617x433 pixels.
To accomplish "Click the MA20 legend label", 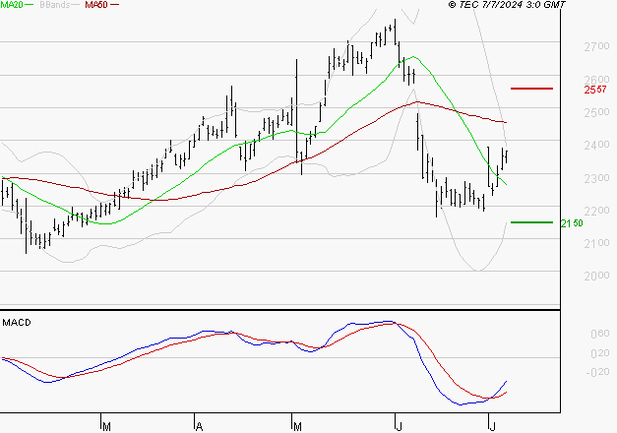I will pyautogui.click(x=12, y=5).
